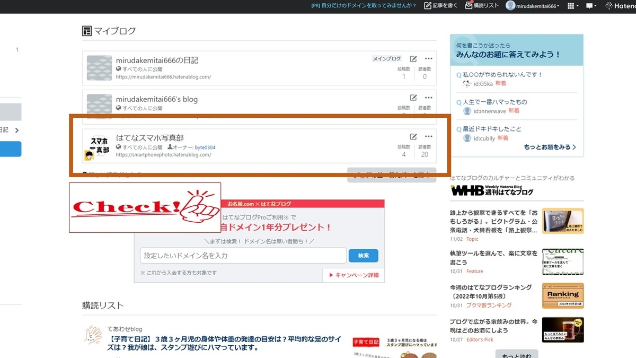Focus the 設定したいドメイン名を入力 field
This screenshot has height=358, width=636.
243,256
